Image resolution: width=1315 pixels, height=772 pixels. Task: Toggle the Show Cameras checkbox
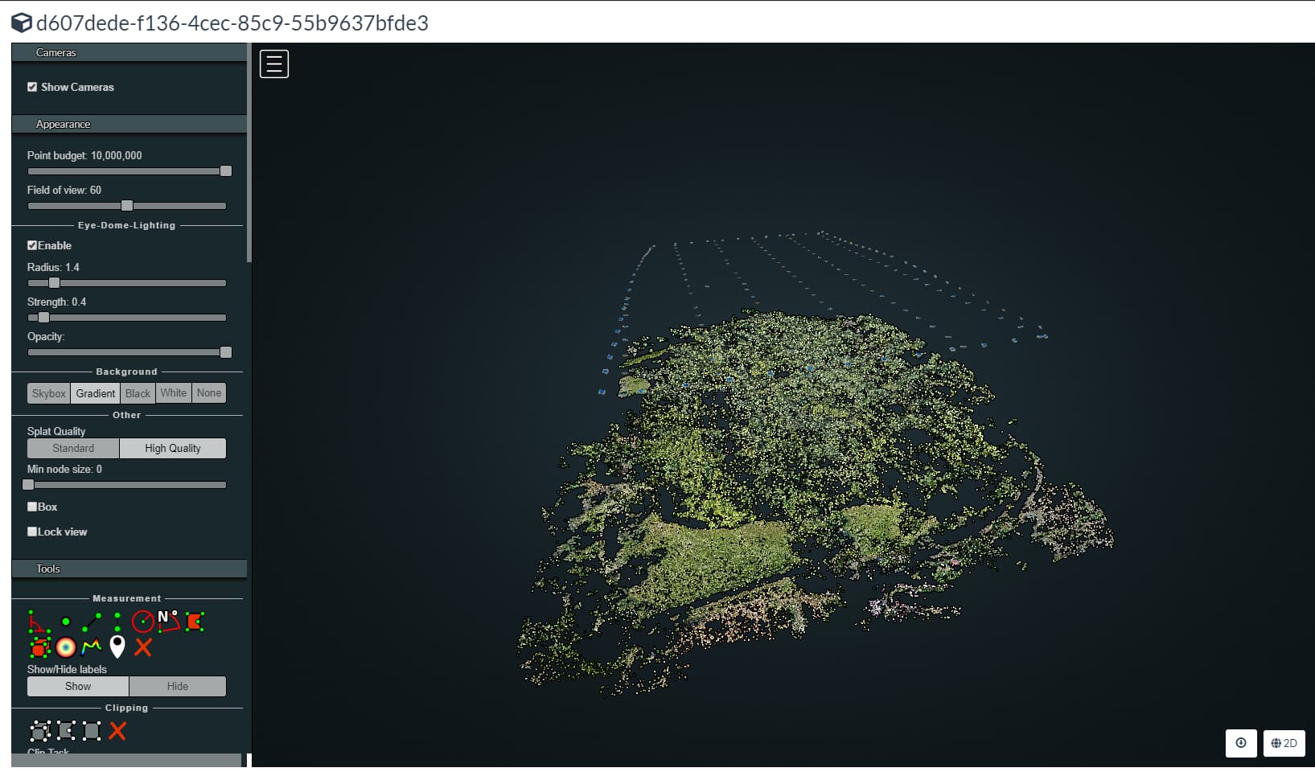coord(32,87)
